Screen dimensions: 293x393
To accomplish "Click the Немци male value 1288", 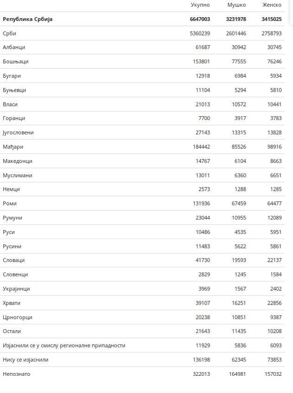I will pos(240,189).
